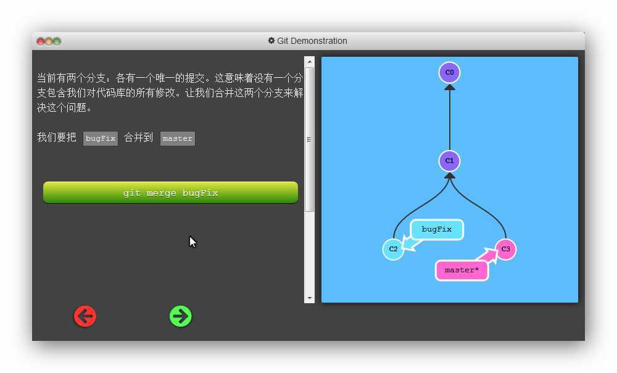Click the red close window dot
The width and height of the screenshot is (617, 373).
pos(41,41)
